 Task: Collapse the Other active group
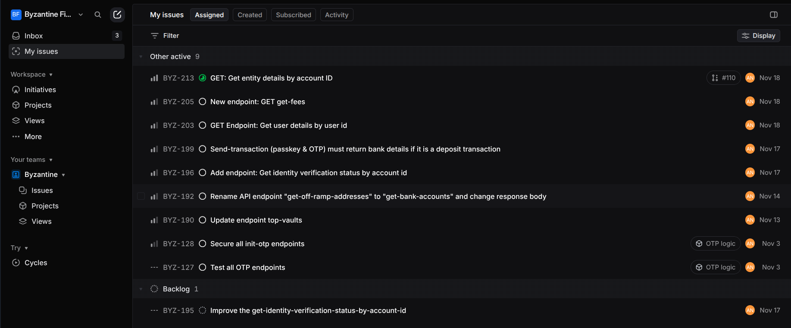(141, 56)
